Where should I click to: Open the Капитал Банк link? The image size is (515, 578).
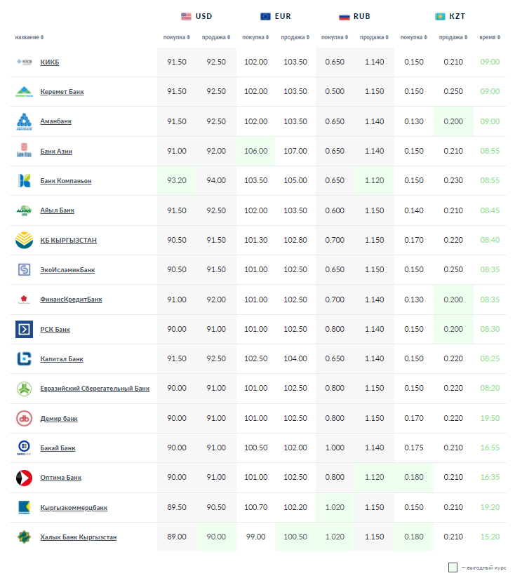[x=62, y=359]
